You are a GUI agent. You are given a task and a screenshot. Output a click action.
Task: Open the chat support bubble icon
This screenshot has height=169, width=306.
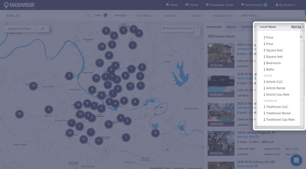[x=296, y=160]
